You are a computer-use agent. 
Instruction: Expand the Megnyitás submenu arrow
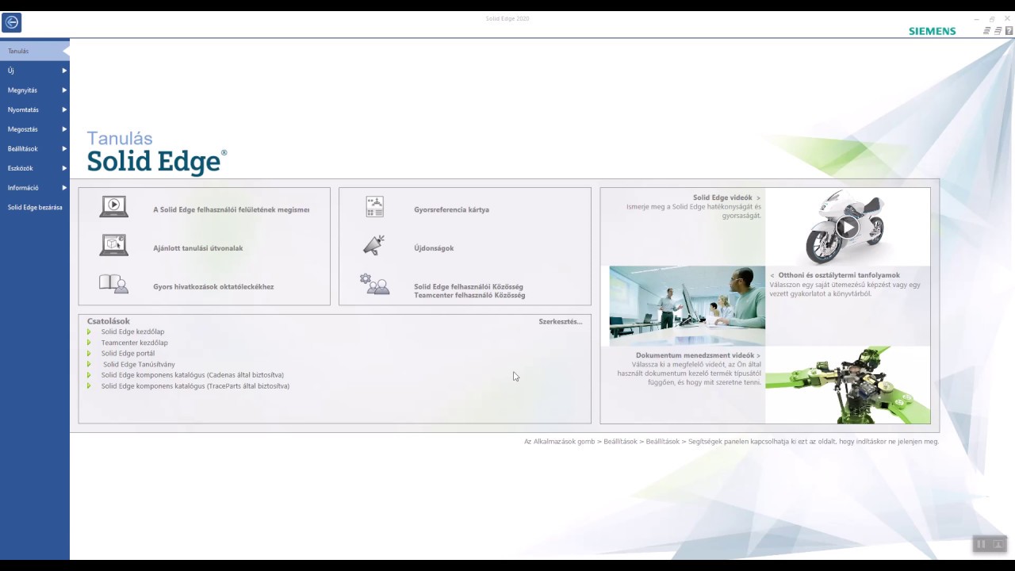click(x=64, y=90)
